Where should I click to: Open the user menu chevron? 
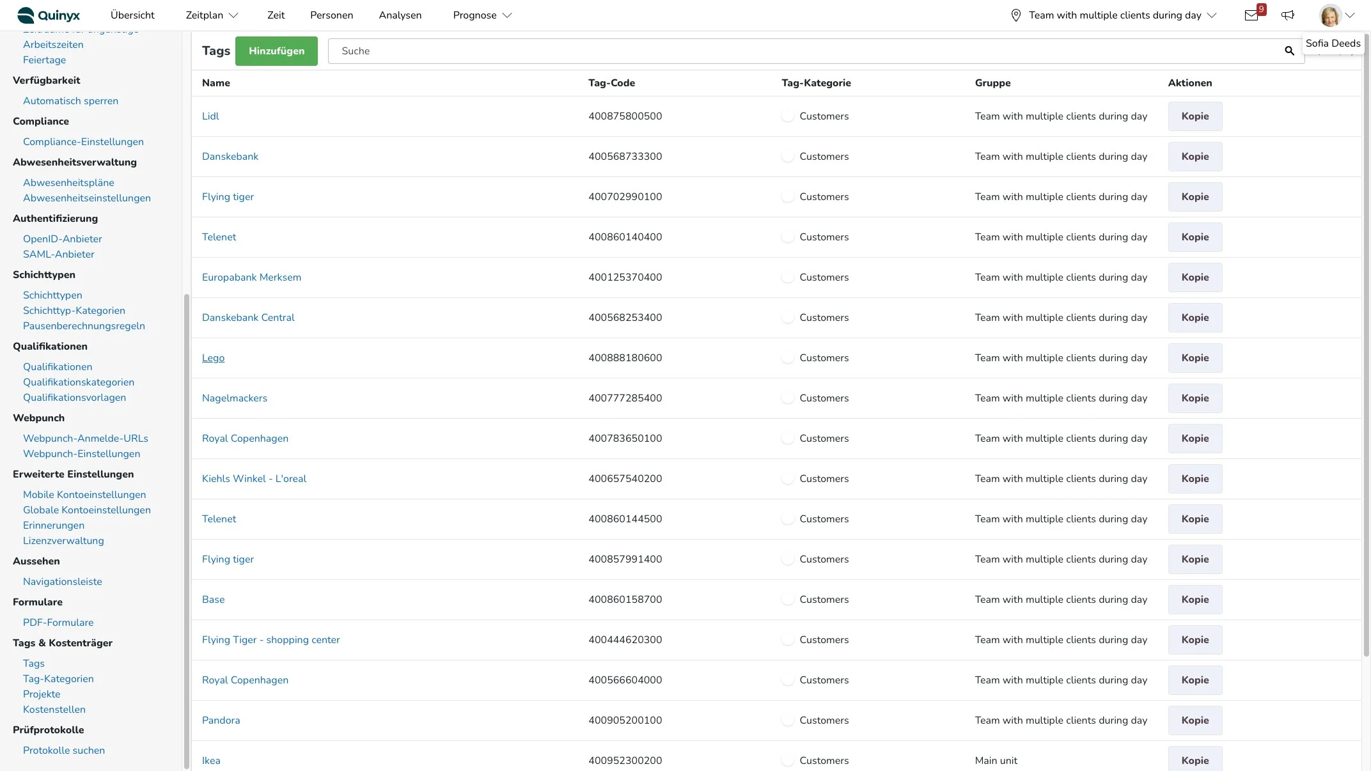[1351, 15]
